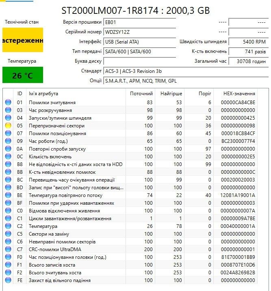Select the 'К-сть невідновлених помилок' row

click(130, 172)
